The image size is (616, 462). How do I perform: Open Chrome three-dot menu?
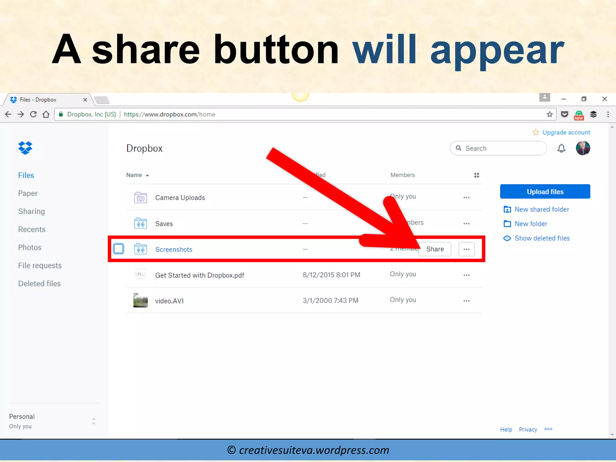point(608,114)
